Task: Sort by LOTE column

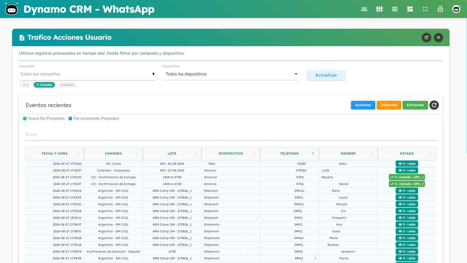Action: pos(172,153)
